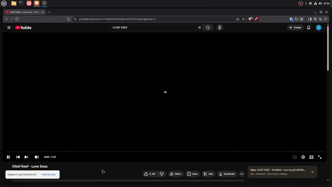
Task: Open the OBS tray icon
Action: pos(301,3)
